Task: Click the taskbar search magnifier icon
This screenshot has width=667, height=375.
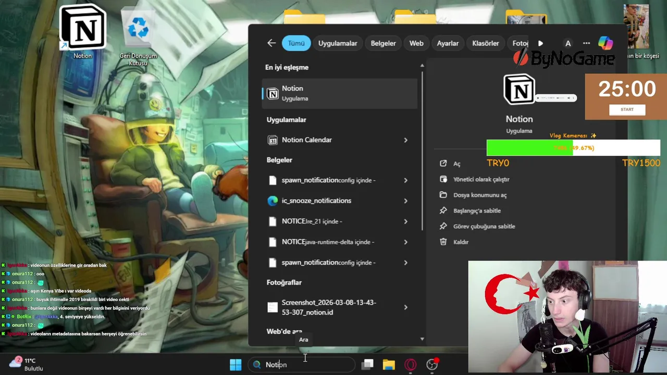Action: coord(256,365)
